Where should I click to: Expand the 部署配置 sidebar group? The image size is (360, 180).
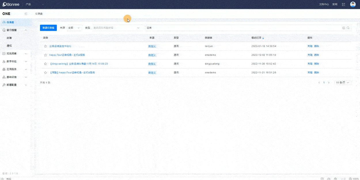[26, 85]
